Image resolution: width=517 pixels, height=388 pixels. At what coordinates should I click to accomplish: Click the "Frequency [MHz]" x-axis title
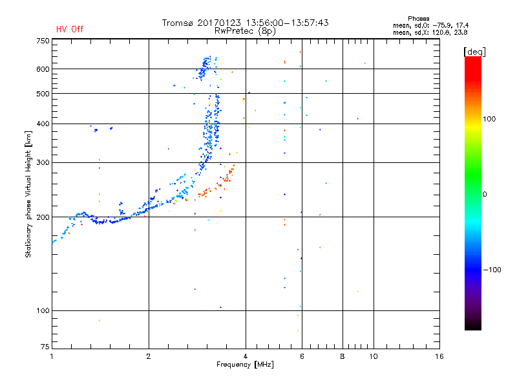click(245, 365)
